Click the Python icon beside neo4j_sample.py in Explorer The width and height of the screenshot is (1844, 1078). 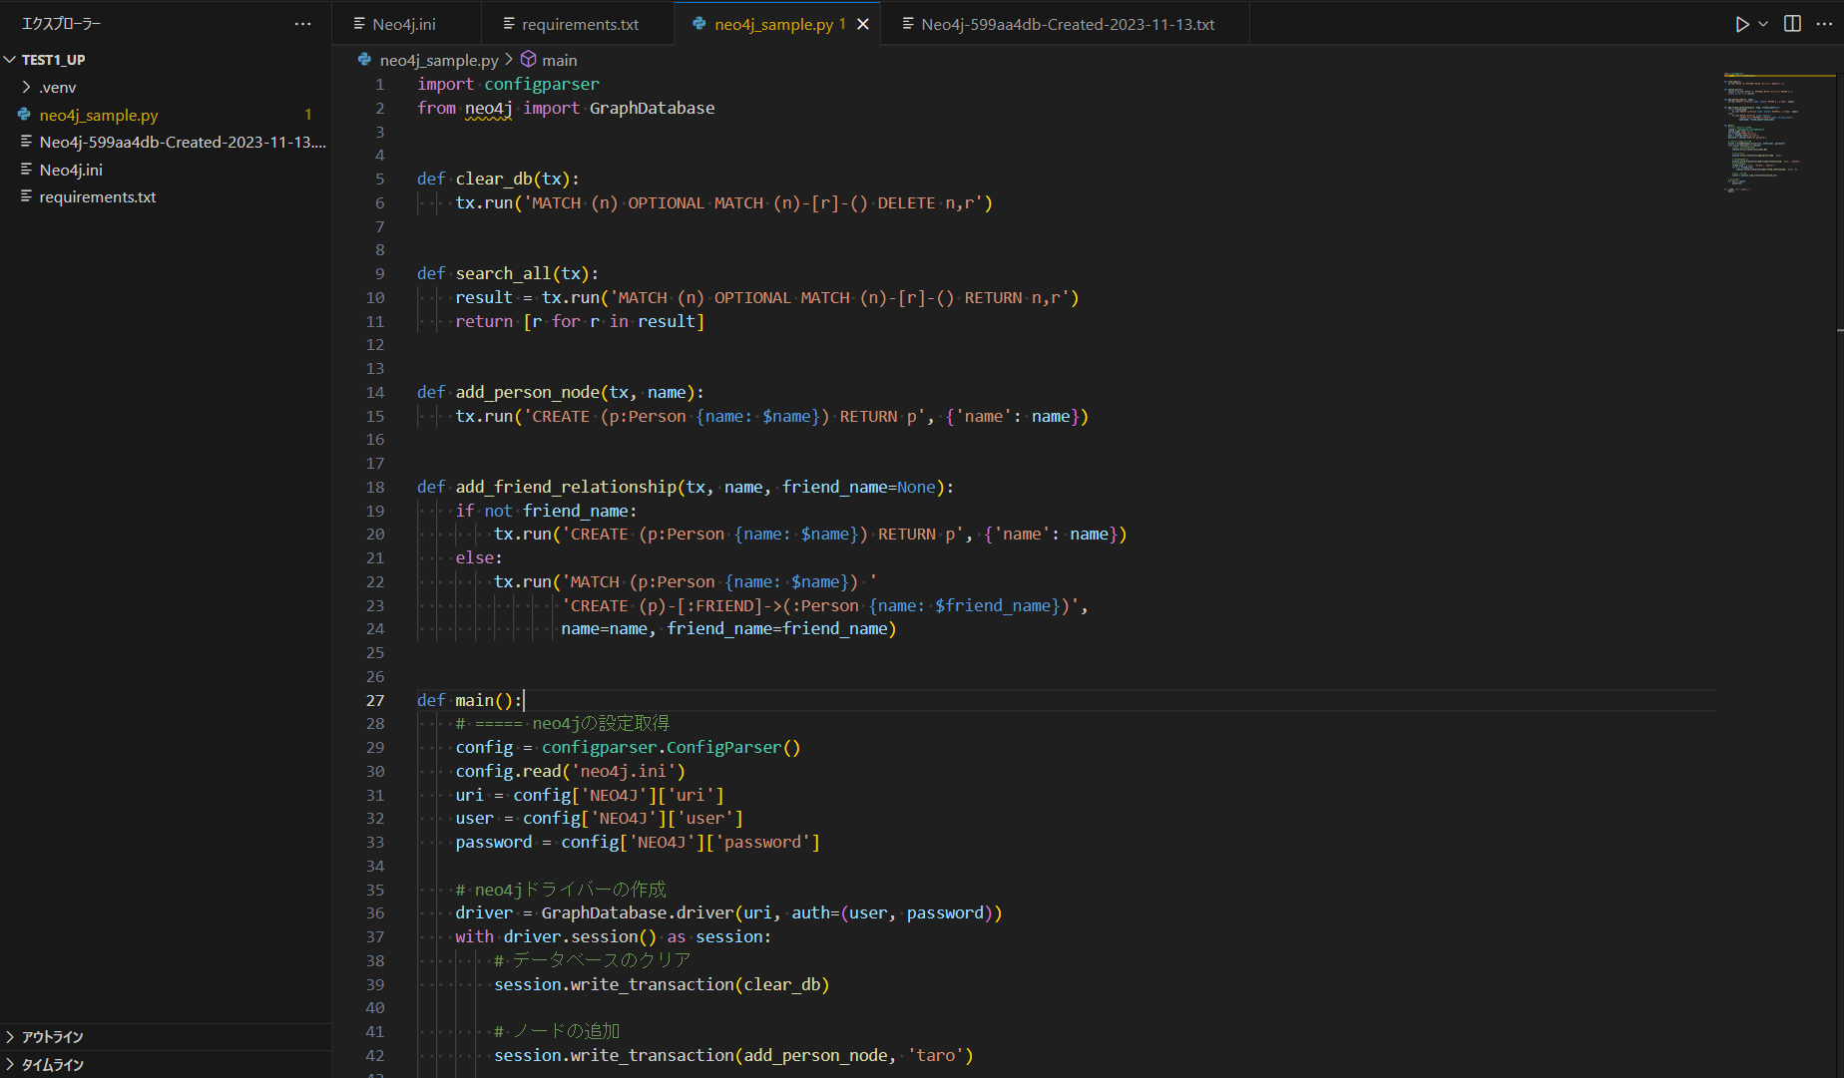coord(22,115)
